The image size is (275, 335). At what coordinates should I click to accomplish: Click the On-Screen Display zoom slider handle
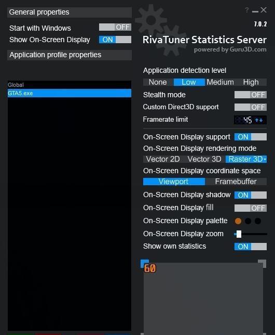(239, 234)
